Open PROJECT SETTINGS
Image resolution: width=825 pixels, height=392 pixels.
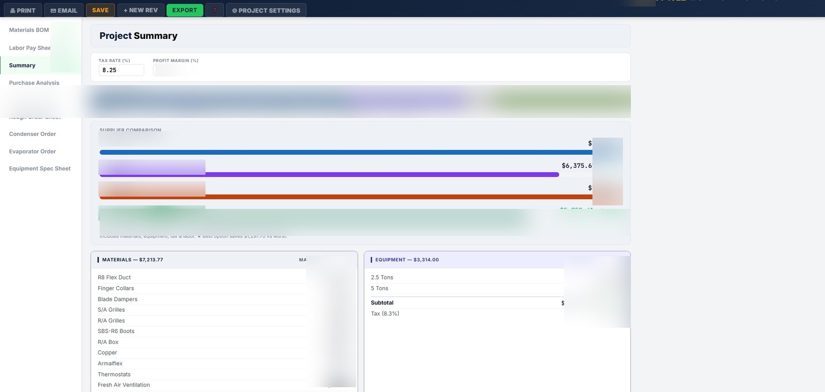266,10
